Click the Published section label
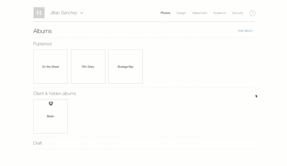The width and height of the screenshot is (287, 166). coord(42,44)
